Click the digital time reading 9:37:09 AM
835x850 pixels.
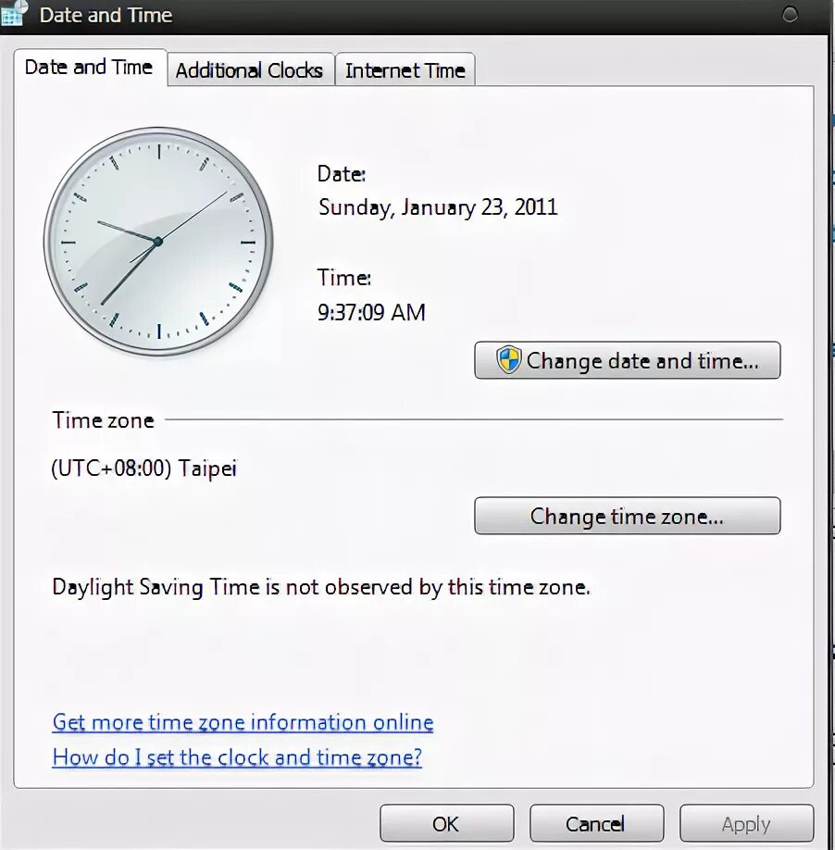[372, 312]
